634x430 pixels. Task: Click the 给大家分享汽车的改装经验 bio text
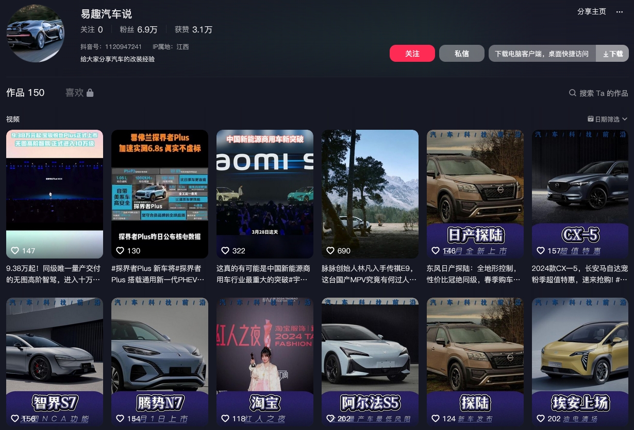(118, 59)
